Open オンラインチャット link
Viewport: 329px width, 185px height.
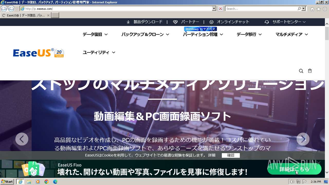(x=233, y=22)
